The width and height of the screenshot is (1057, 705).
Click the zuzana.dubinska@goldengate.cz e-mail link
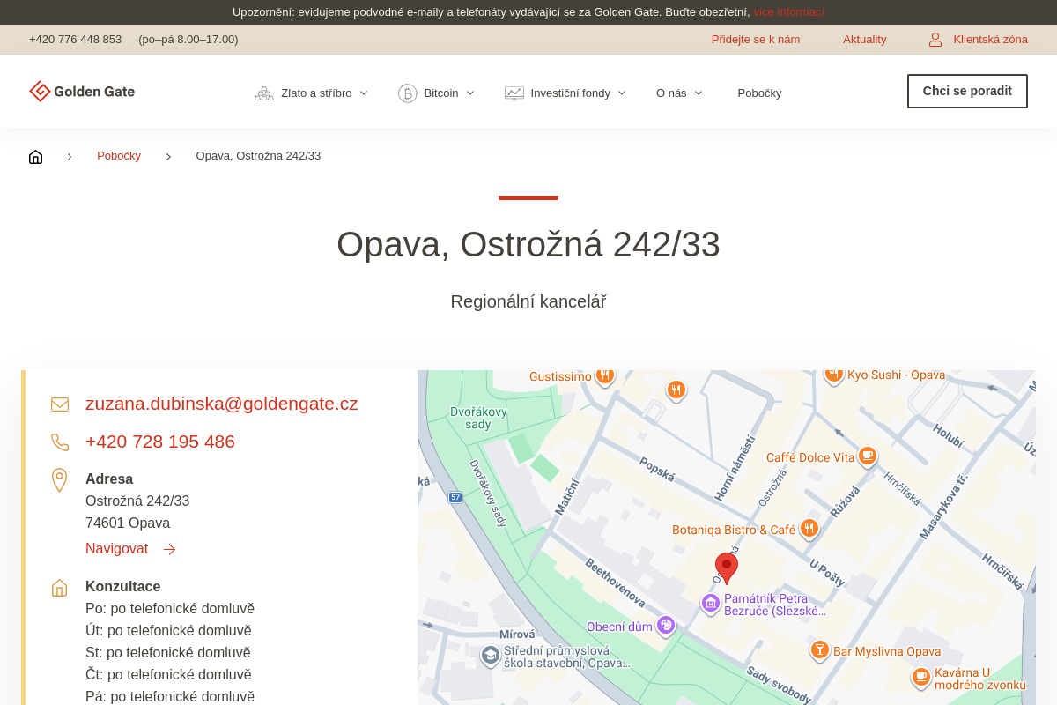(x=222, y=404)
